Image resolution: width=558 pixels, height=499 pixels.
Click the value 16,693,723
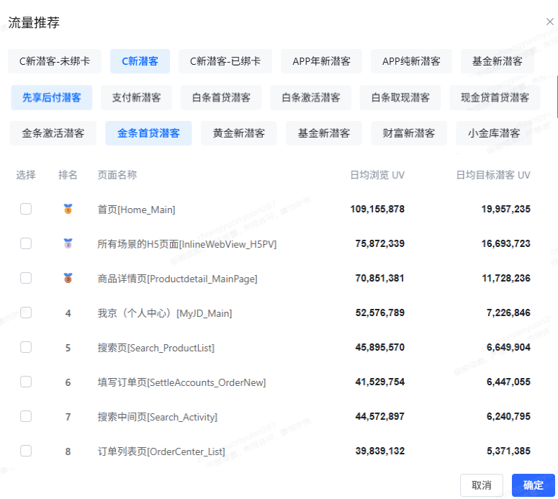click(505, 243)
